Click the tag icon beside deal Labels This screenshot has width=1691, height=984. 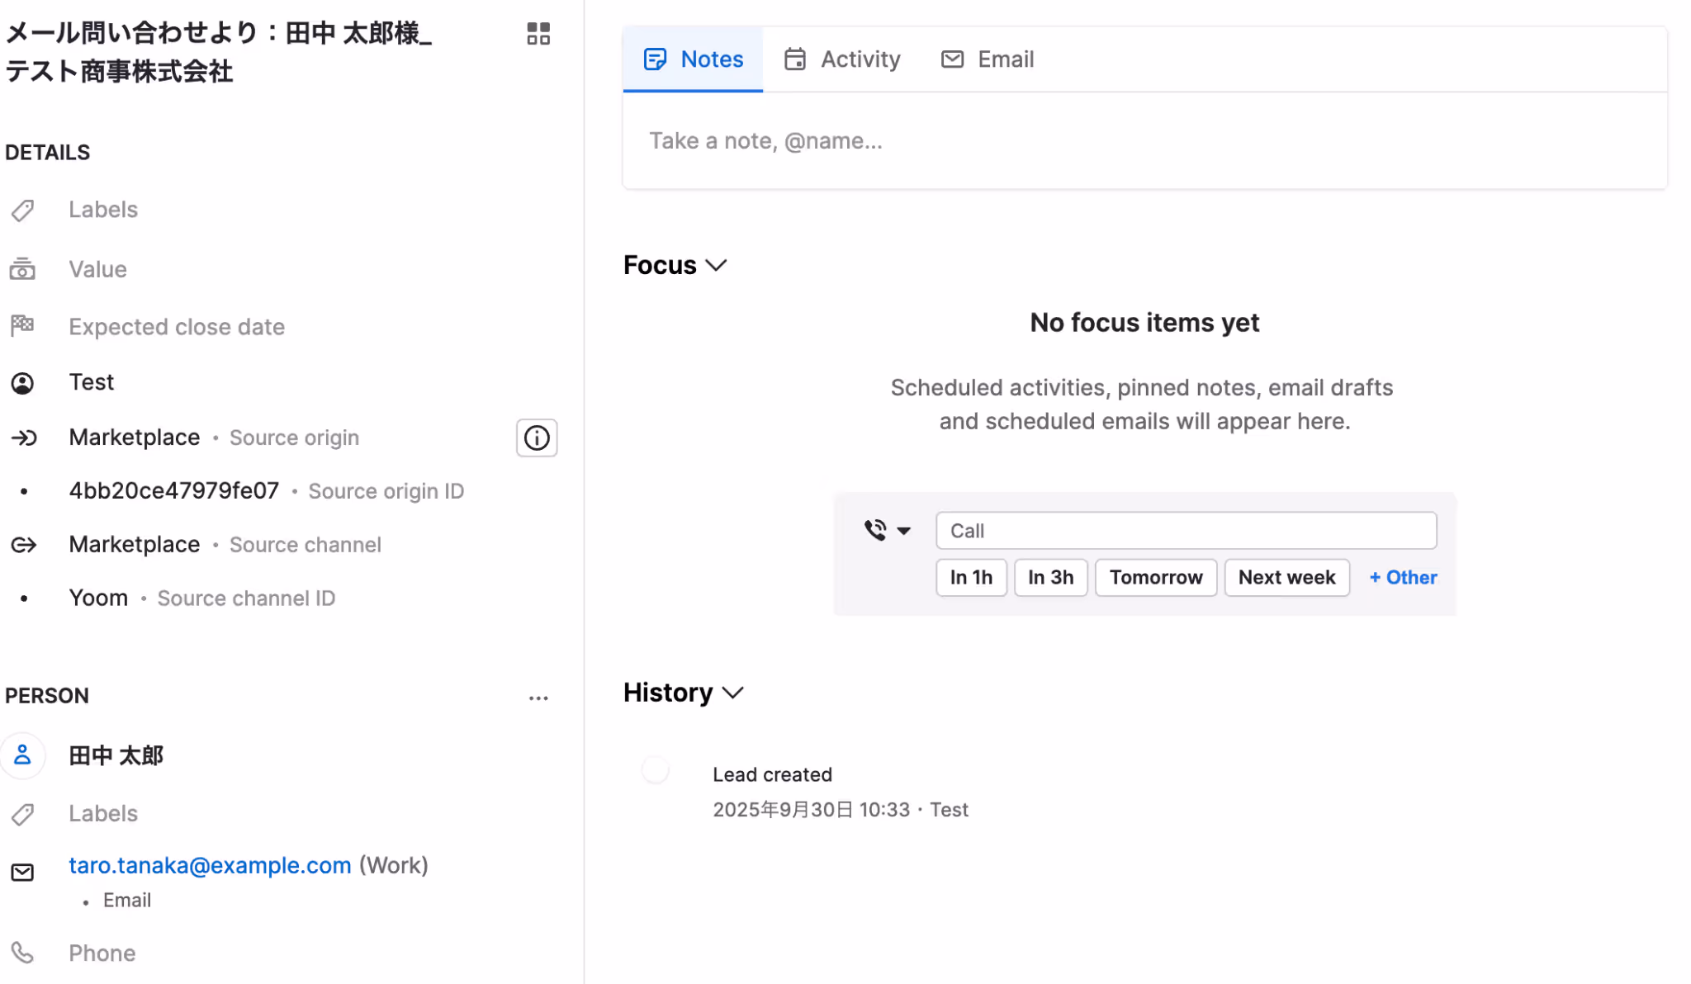coord(22,211)
